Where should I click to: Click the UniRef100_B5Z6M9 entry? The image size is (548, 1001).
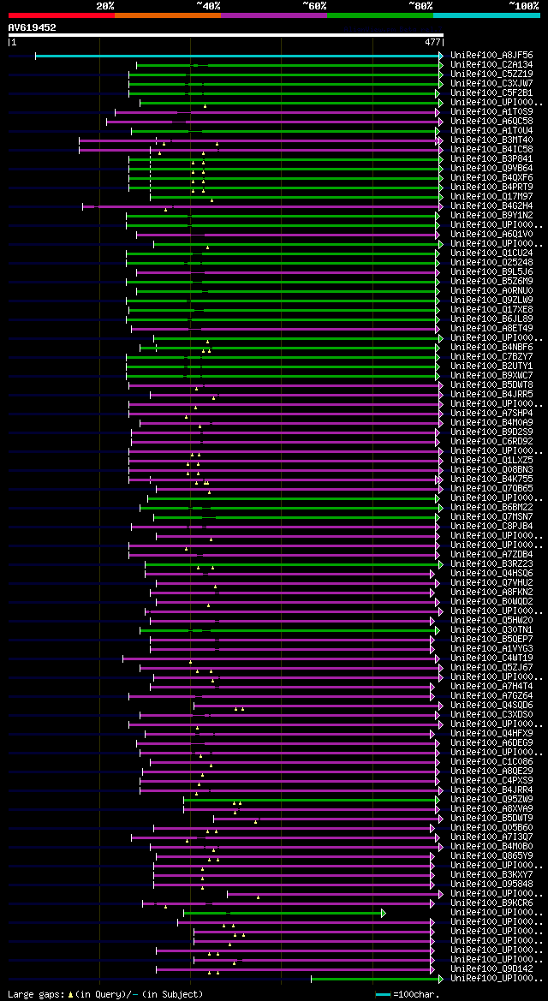click(491, 282)
